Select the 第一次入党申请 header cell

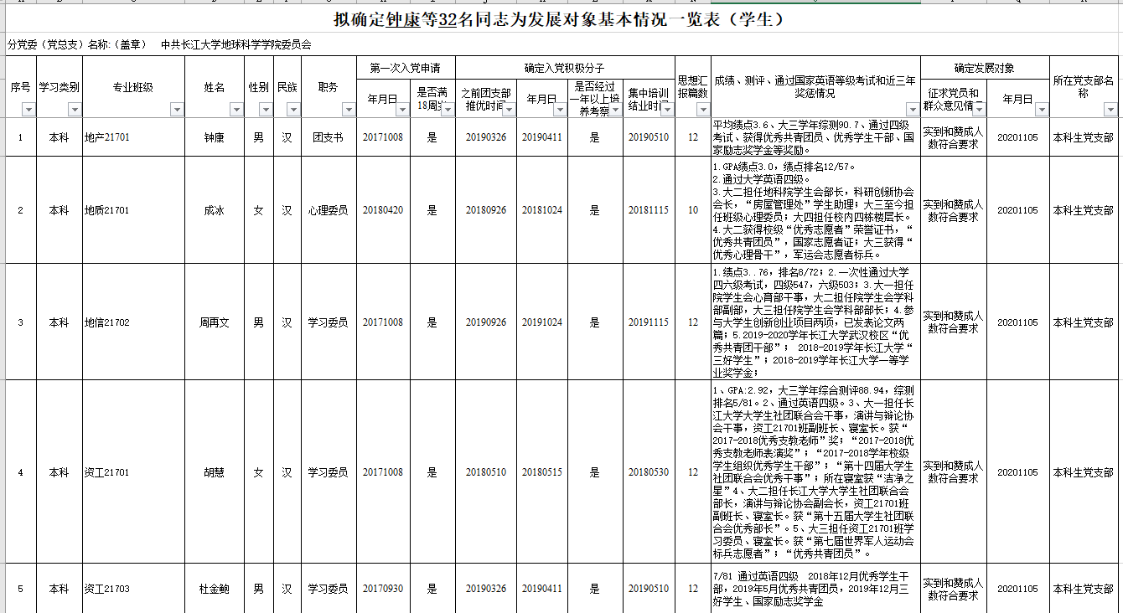405,68
